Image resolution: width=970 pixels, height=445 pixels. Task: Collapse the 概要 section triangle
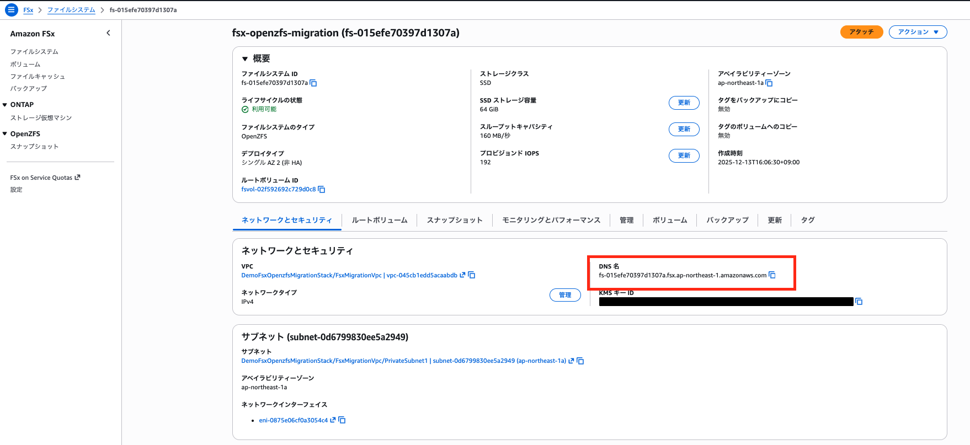pyautogui.click(x=245, y=58)
